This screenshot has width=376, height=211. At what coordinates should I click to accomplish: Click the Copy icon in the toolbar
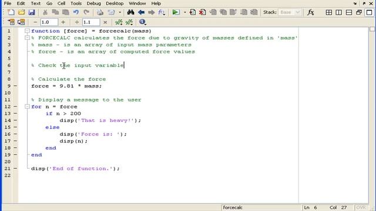(55, 12)
